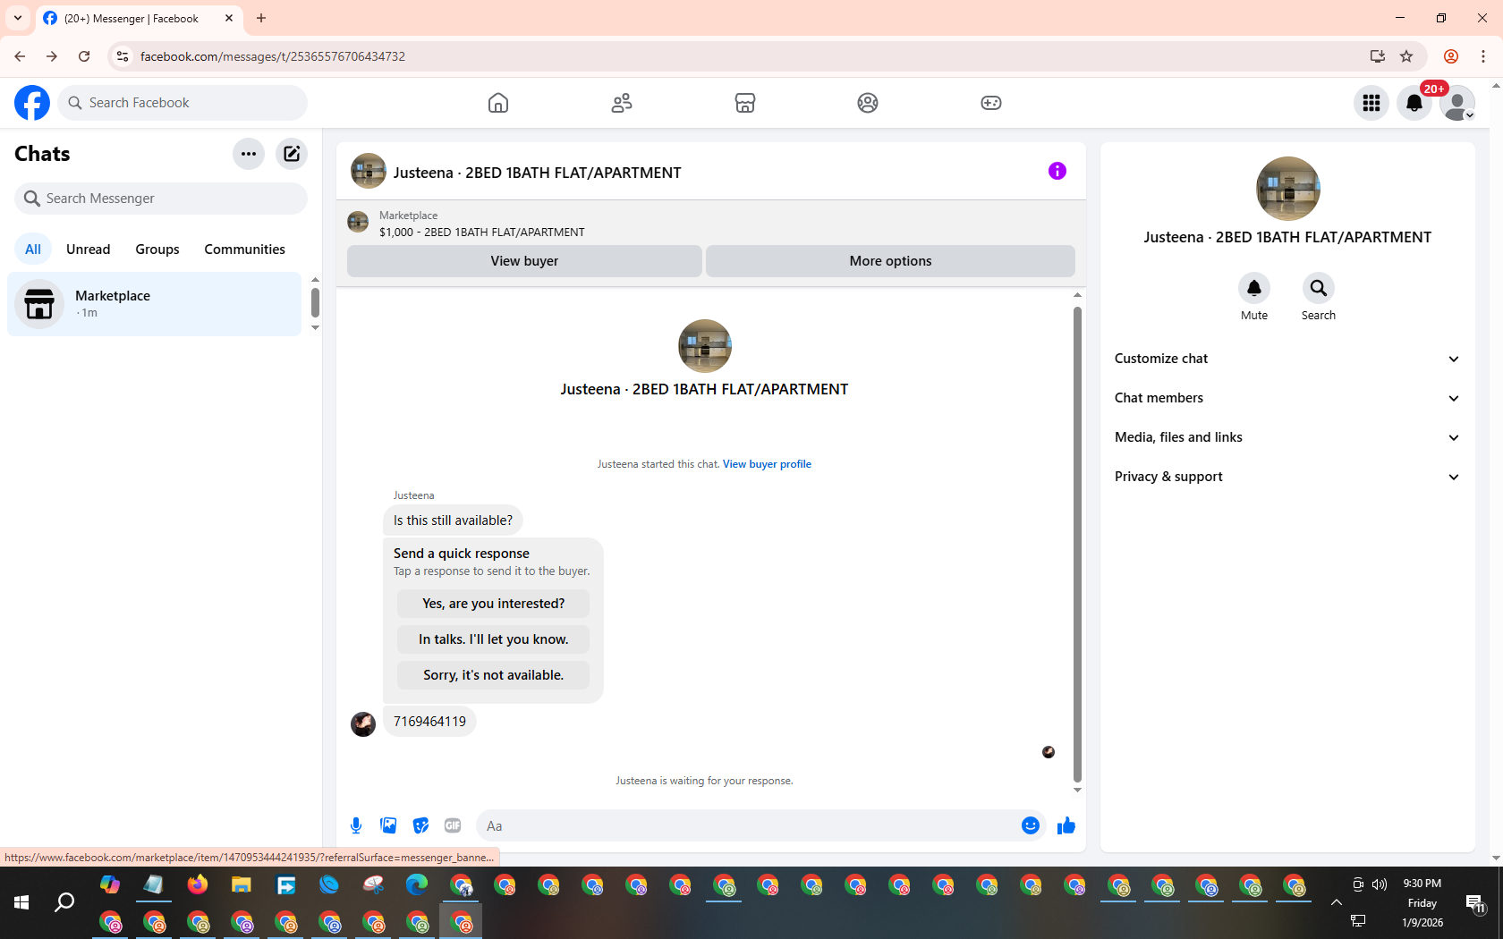This screenshot has height=939, width=1503.
Task: Expand the Privacy & support section
Action: click(x=1286, y=477)
